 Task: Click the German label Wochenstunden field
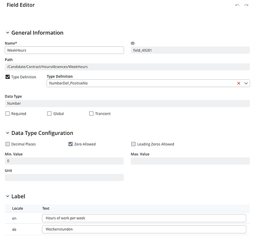144,229
